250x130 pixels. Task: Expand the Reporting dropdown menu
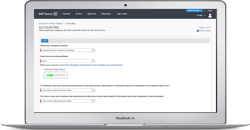(x=106, y=14)
